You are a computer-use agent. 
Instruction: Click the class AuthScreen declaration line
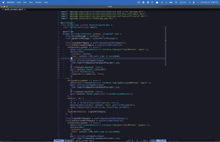click(86, 25)
